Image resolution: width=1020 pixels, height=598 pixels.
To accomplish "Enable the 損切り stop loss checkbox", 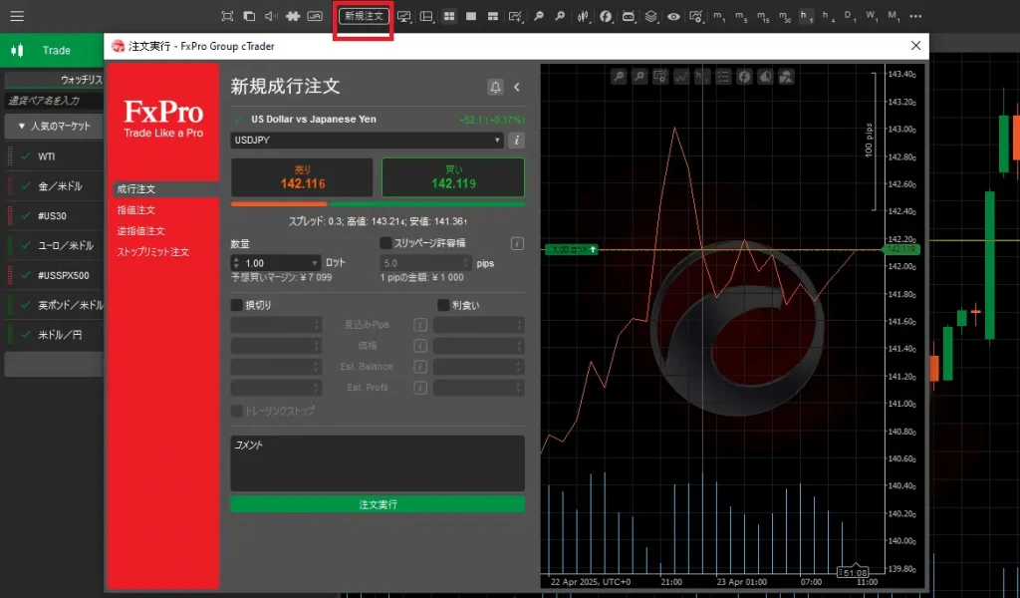I will pos(237,305).
